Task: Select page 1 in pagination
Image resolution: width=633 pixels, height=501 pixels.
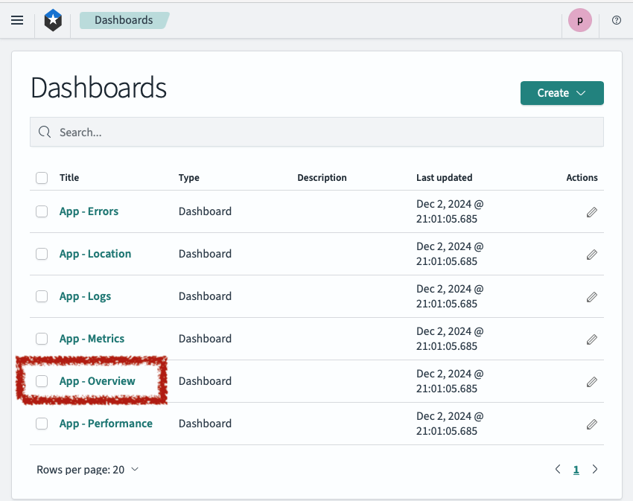Action: [x=576, y=470]
